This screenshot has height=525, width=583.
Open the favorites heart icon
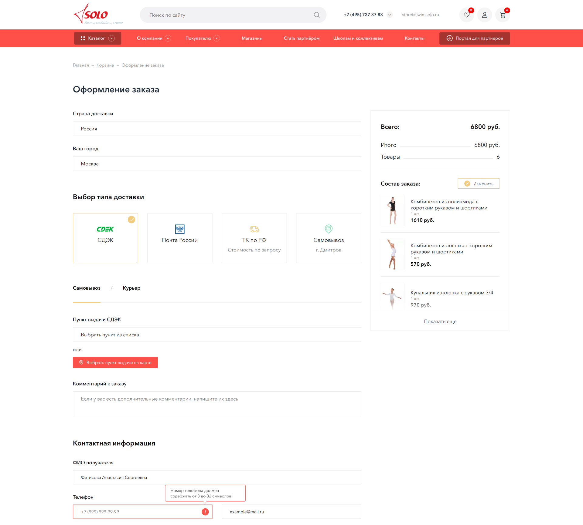pos(466,15)
